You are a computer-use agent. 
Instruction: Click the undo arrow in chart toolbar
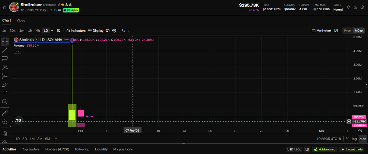pos(124,31)
